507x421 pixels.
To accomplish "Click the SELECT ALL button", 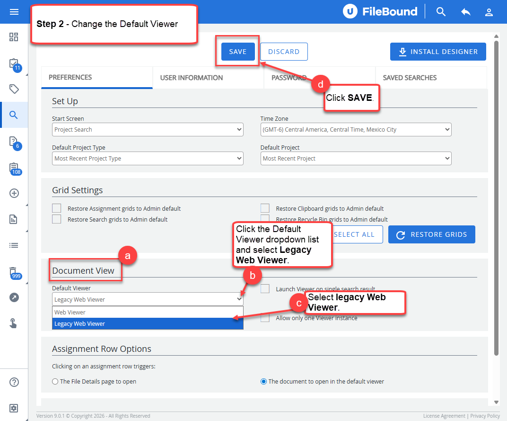I will pyautogui.click(x=354, y=234).
